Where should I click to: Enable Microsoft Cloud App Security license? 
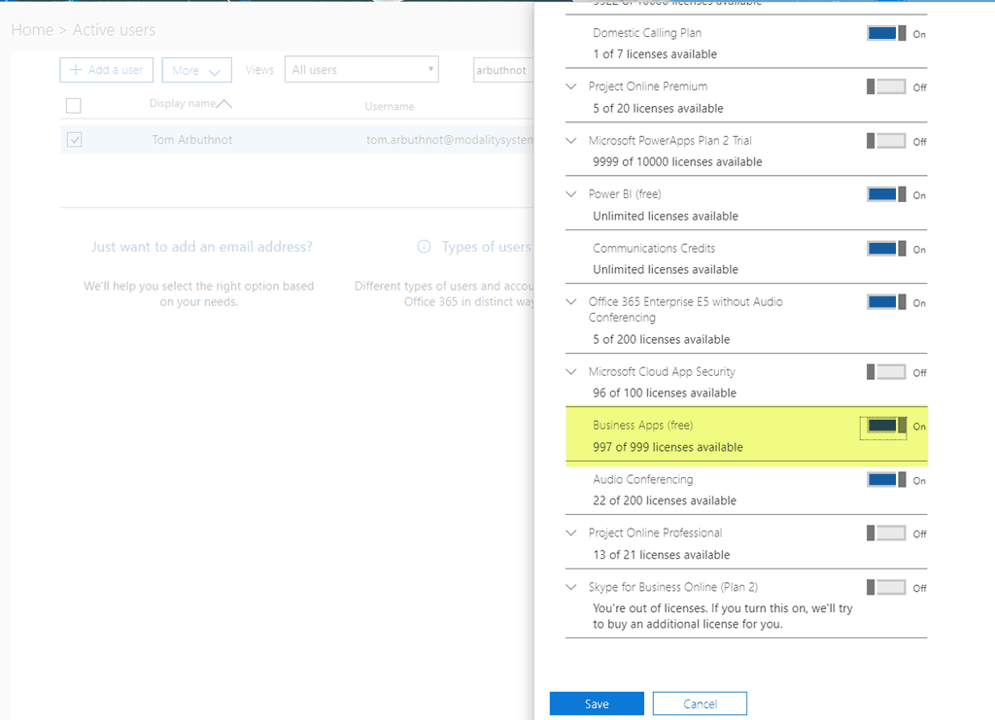click(x=886, y=372)
